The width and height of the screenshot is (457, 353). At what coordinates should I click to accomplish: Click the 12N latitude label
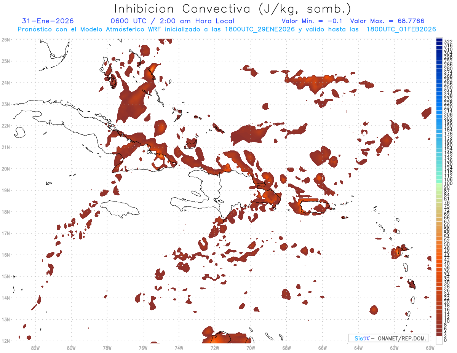coord(6,341)
